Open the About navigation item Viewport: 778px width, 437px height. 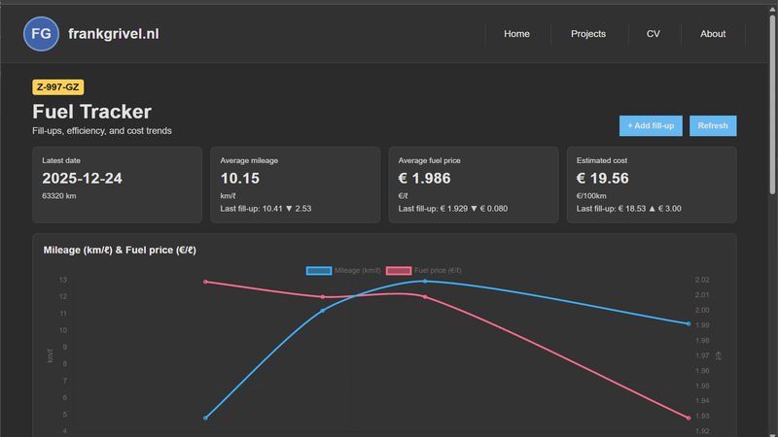click(713, 34)
